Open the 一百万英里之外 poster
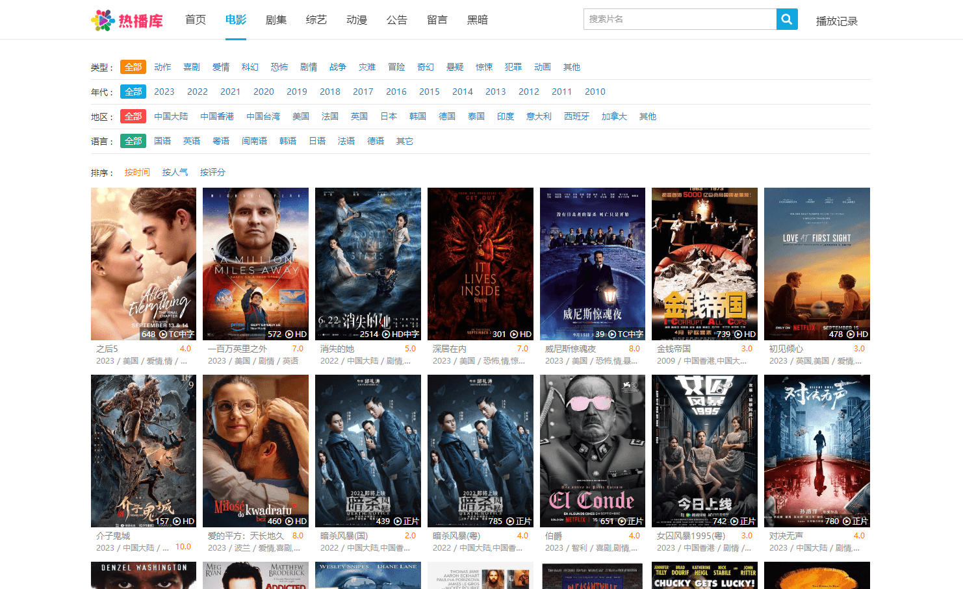 click(x=255, y=264)
